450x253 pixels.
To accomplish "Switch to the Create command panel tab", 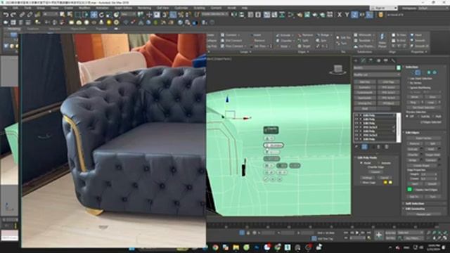I will pos(356,60).
